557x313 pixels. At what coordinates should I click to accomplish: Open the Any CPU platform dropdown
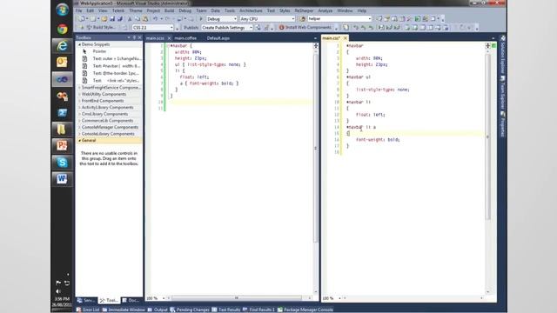267,19
